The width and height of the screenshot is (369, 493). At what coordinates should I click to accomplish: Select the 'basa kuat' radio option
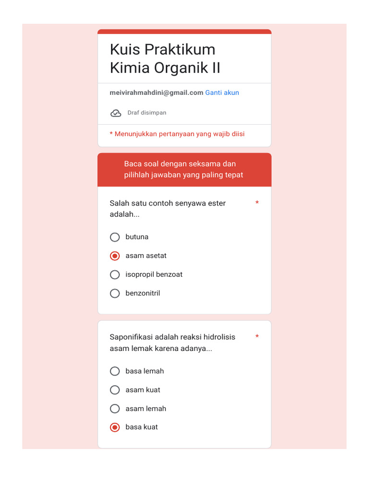[115, 428]
